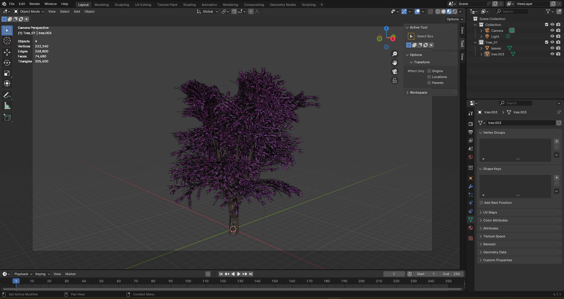564x299 pixels.
Task: Click the pan view hand icon
Action: pyautogui.click(x=395, y=63)
